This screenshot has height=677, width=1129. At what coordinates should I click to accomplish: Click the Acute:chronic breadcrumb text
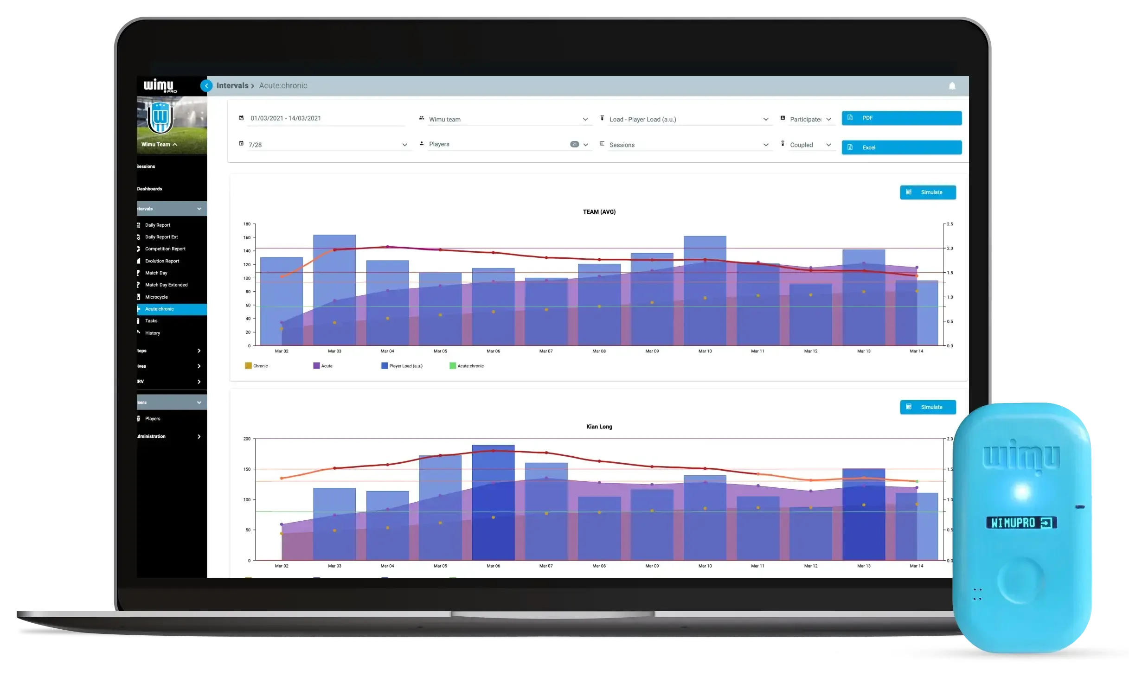[x=283, y=86]
